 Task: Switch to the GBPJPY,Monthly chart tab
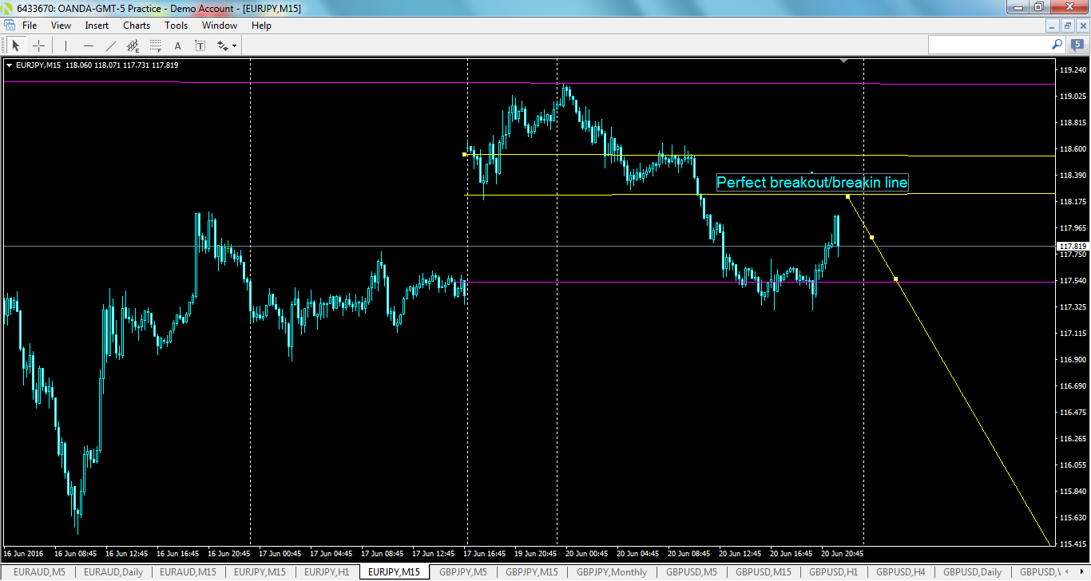tap(611, 572)
